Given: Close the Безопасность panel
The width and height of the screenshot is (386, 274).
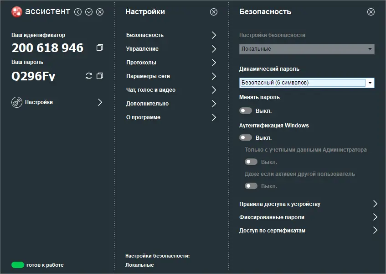Looking at the screenshot, I should coord(371,12).
